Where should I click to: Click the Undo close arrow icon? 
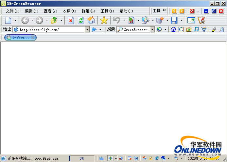pos(117,20)
